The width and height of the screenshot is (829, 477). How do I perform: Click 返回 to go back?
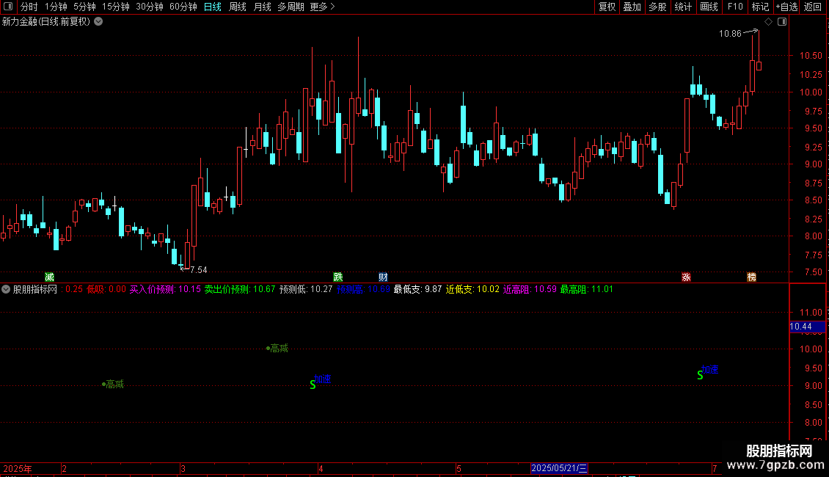[813, 7]
